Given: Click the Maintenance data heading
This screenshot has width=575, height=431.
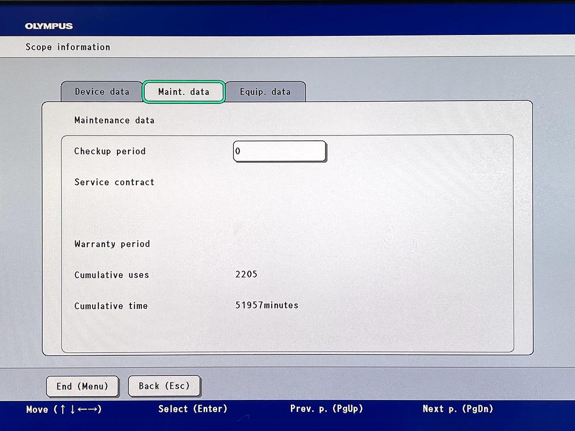Looking at the screenshot, I should tap(114, 120).
